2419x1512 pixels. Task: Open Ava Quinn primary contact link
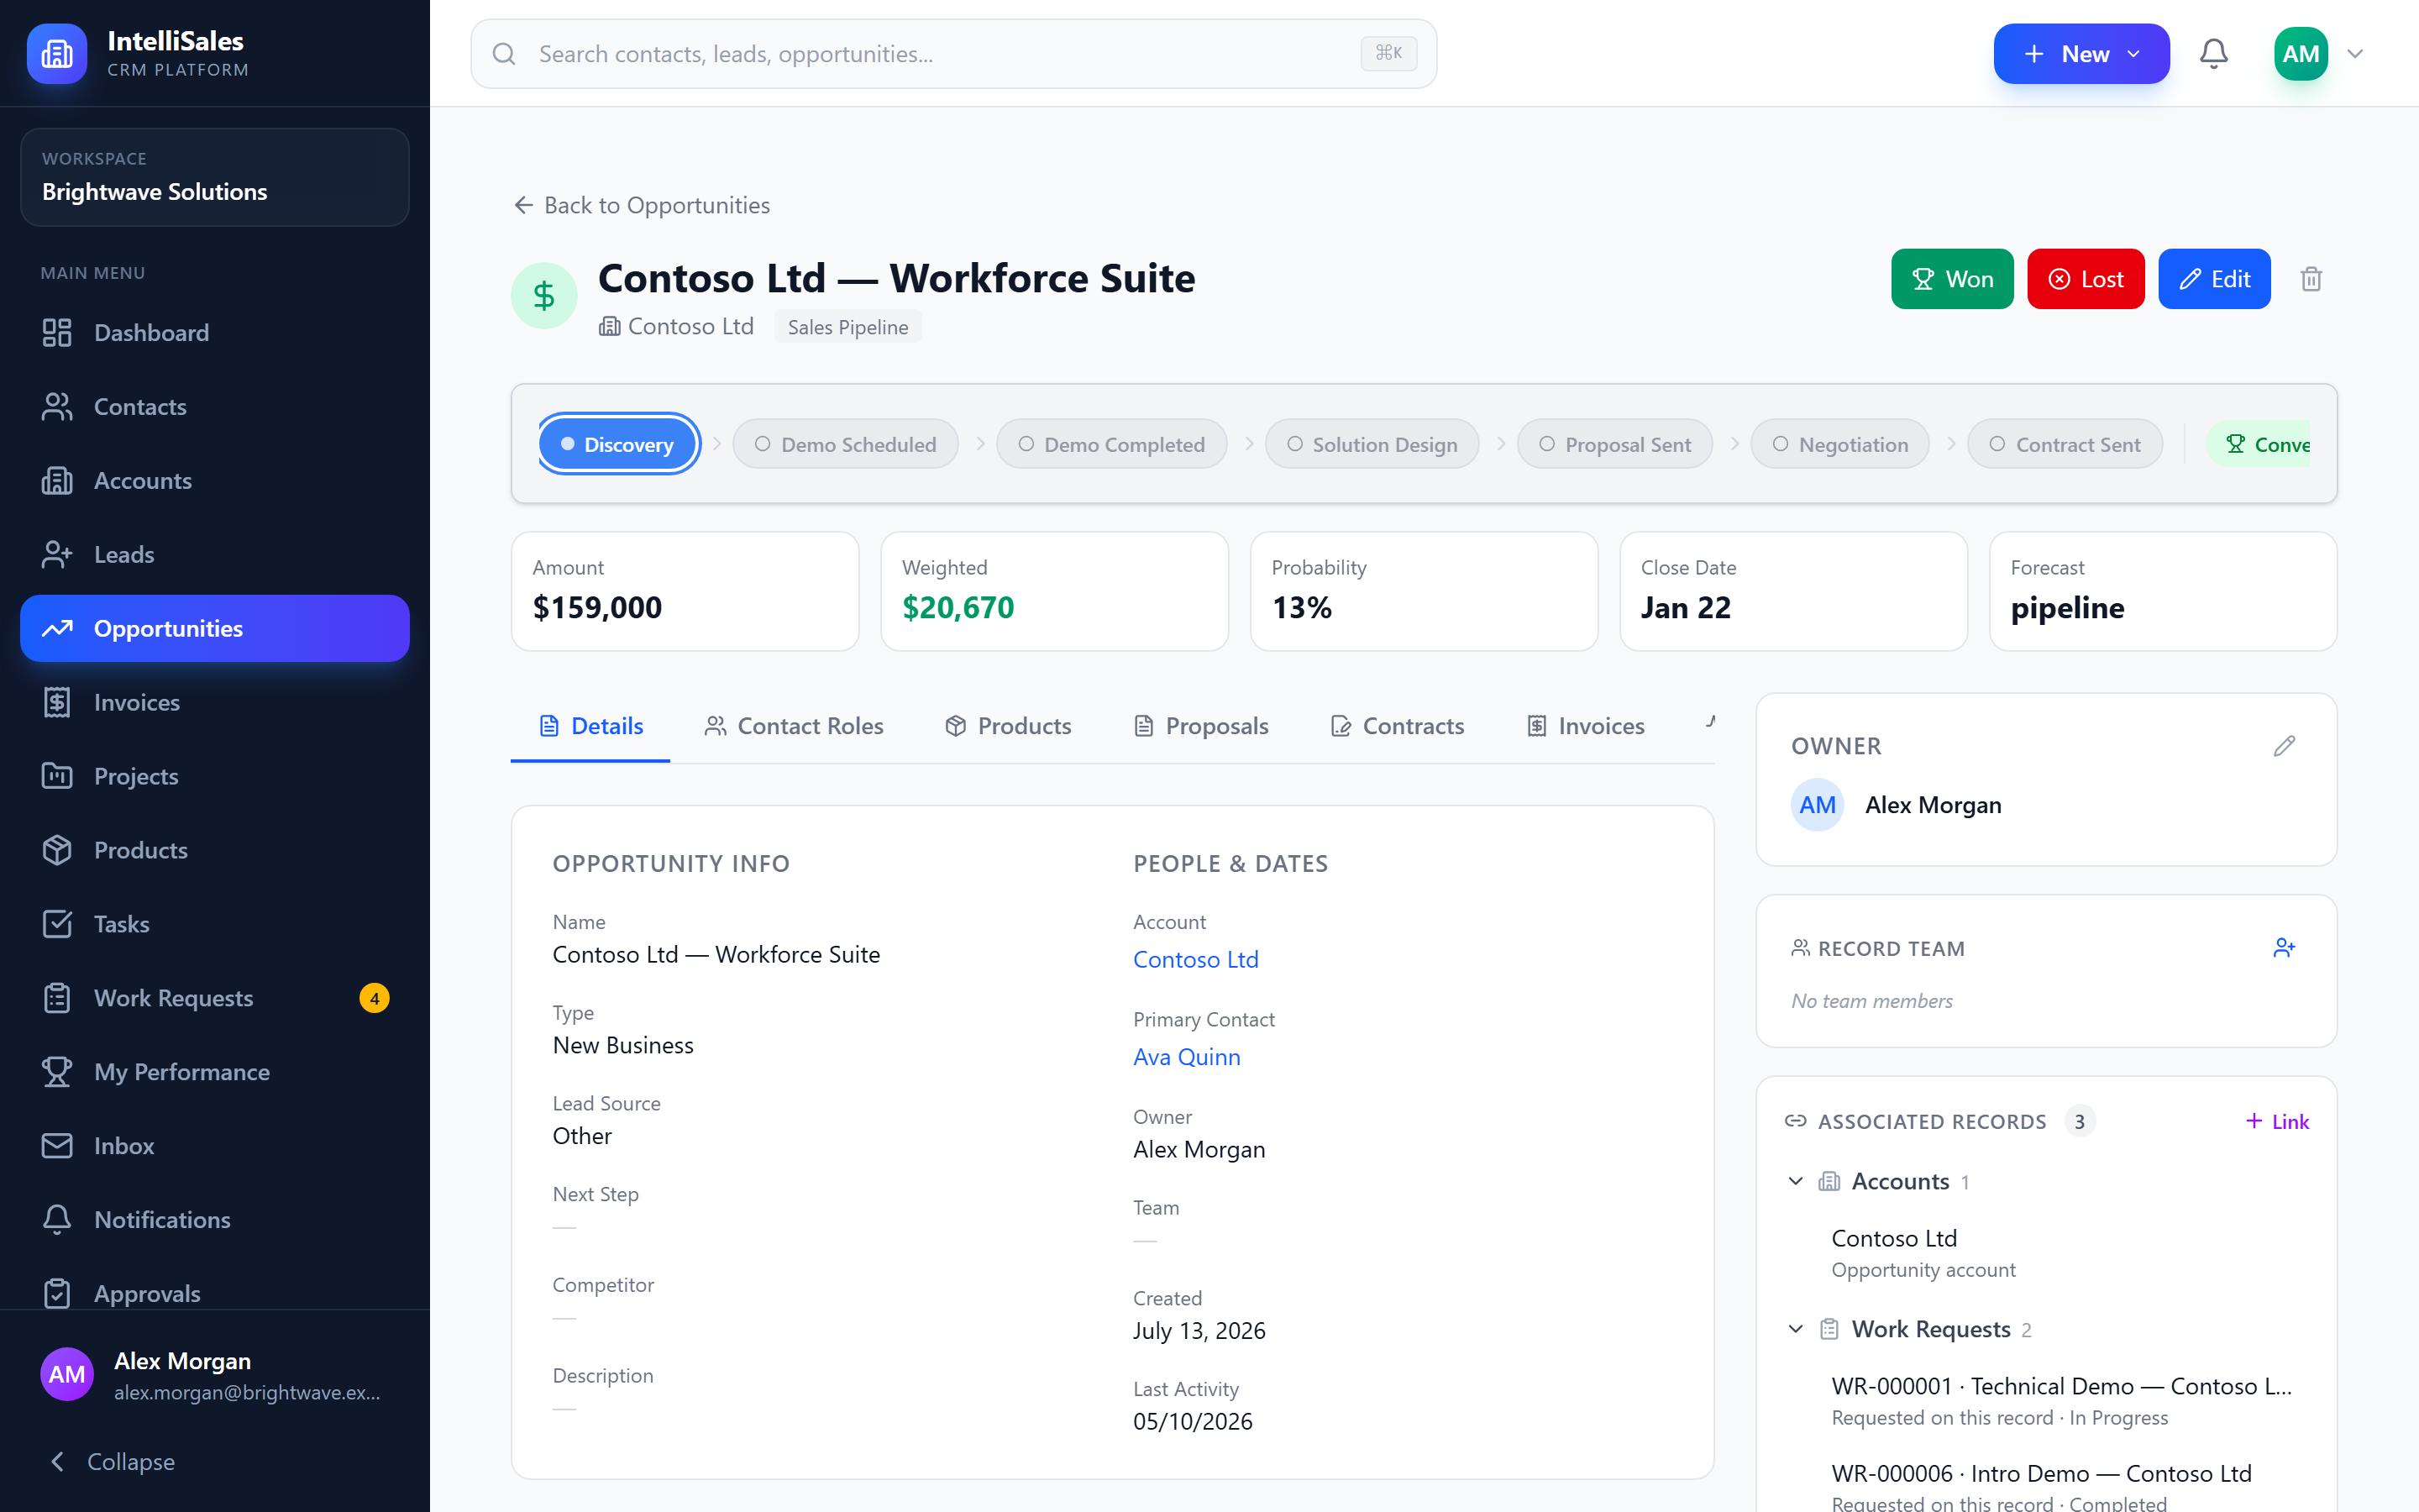[x=1187, y=1057]
